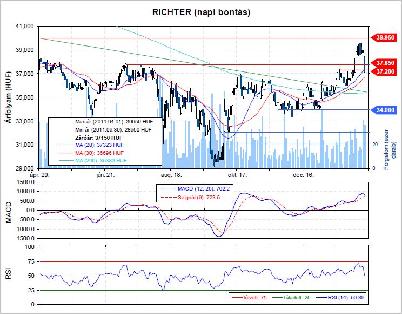Click the 29,000 price axis label

25,168
